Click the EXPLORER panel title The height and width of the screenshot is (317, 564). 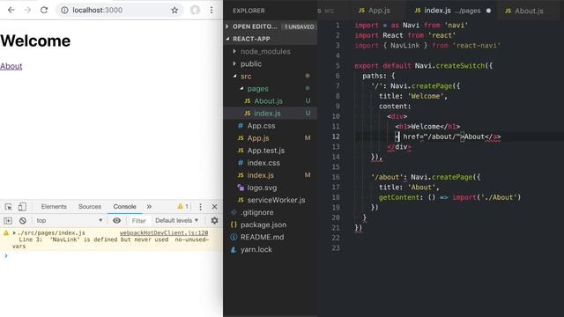coord(249,11)
